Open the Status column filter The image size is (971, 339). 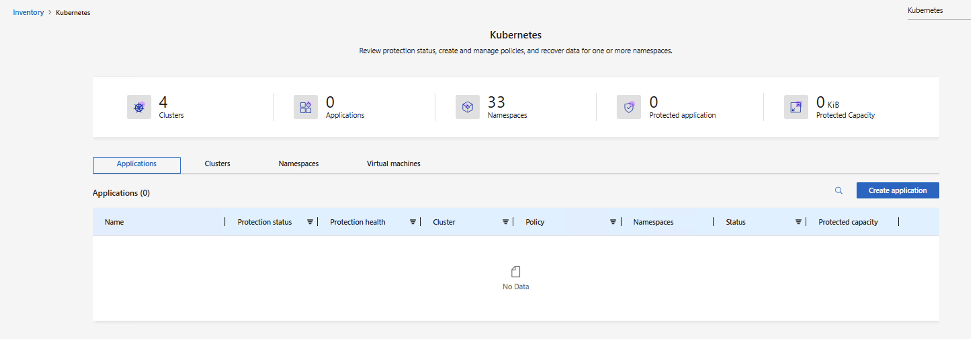[798, 222]
